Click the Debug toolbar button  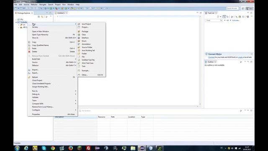[46, 8]
